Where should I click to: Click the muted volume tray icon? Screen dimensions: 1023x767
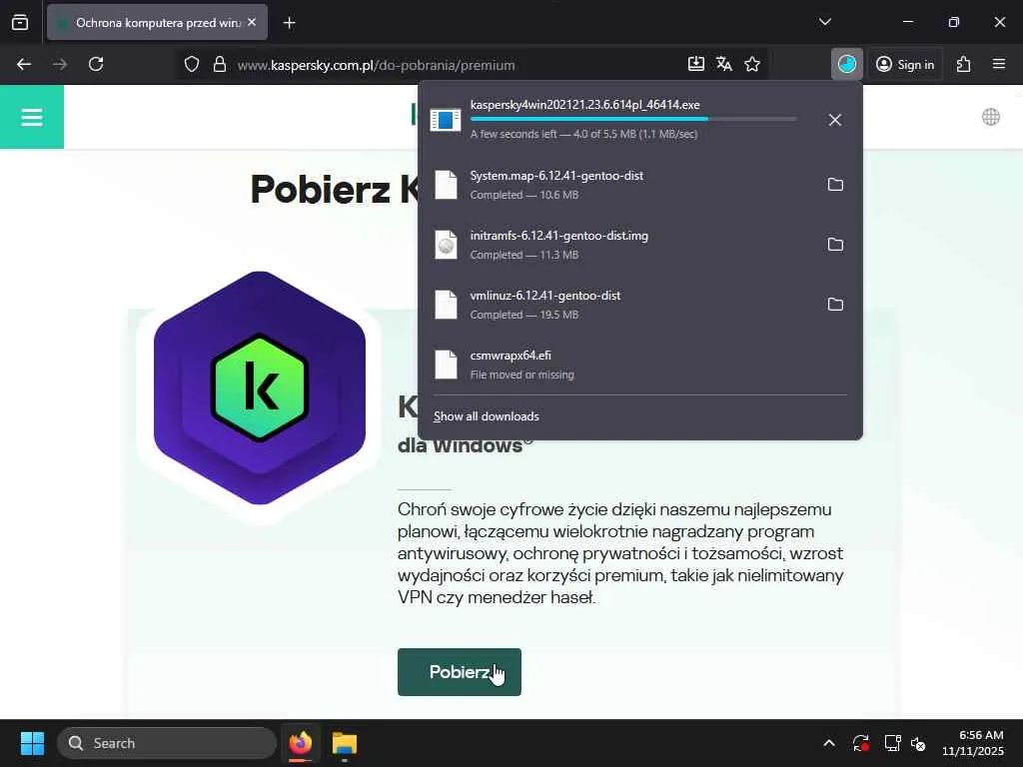click(x=919, y=743)
